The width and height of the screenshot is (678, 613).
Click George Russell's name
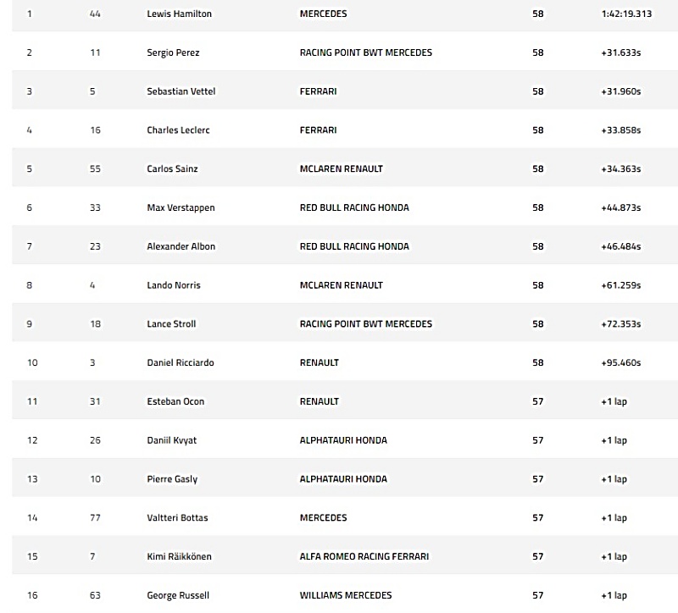(x=178, y=595)
